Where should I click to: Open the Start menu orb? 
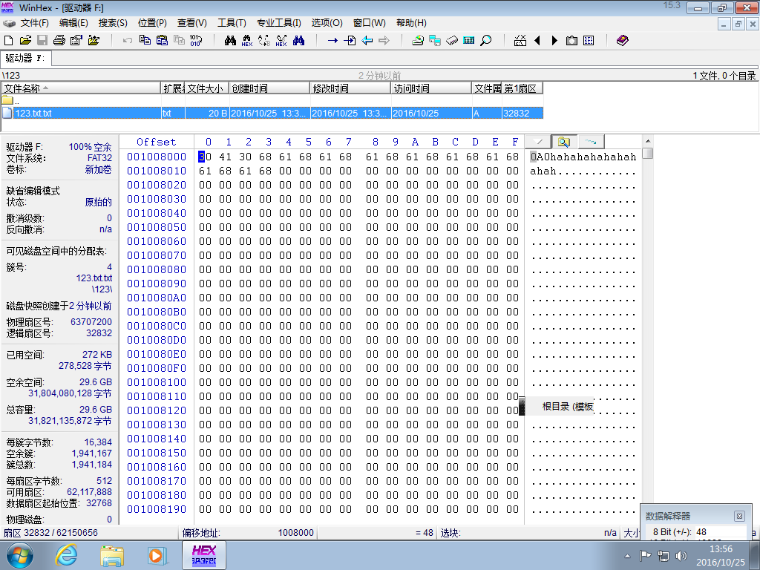(x=20, y=555)
